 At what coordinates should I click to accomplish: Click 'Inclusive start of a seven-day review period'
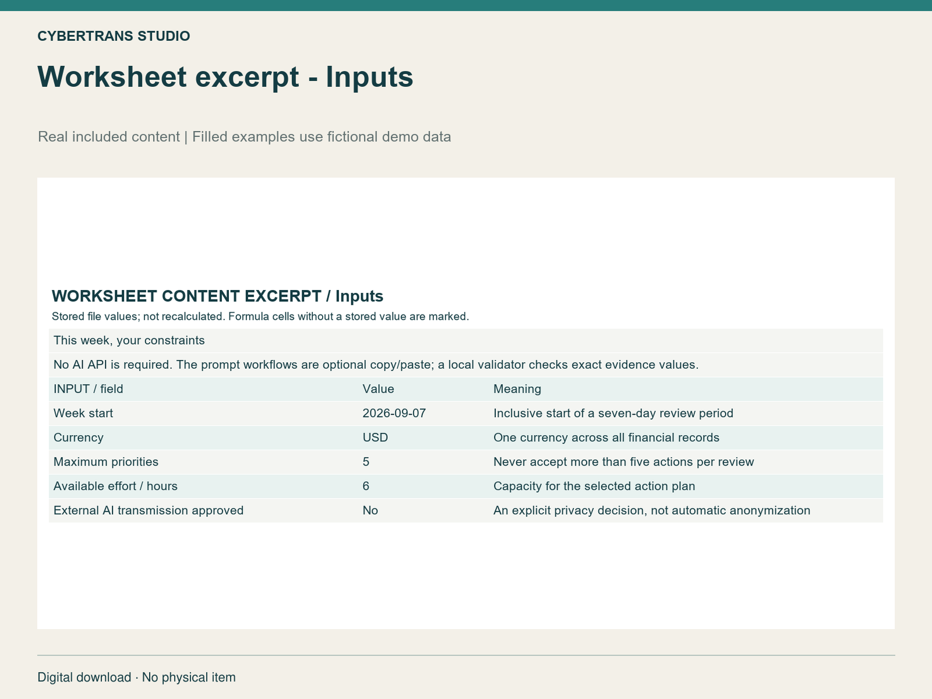[x=613, y=413]
